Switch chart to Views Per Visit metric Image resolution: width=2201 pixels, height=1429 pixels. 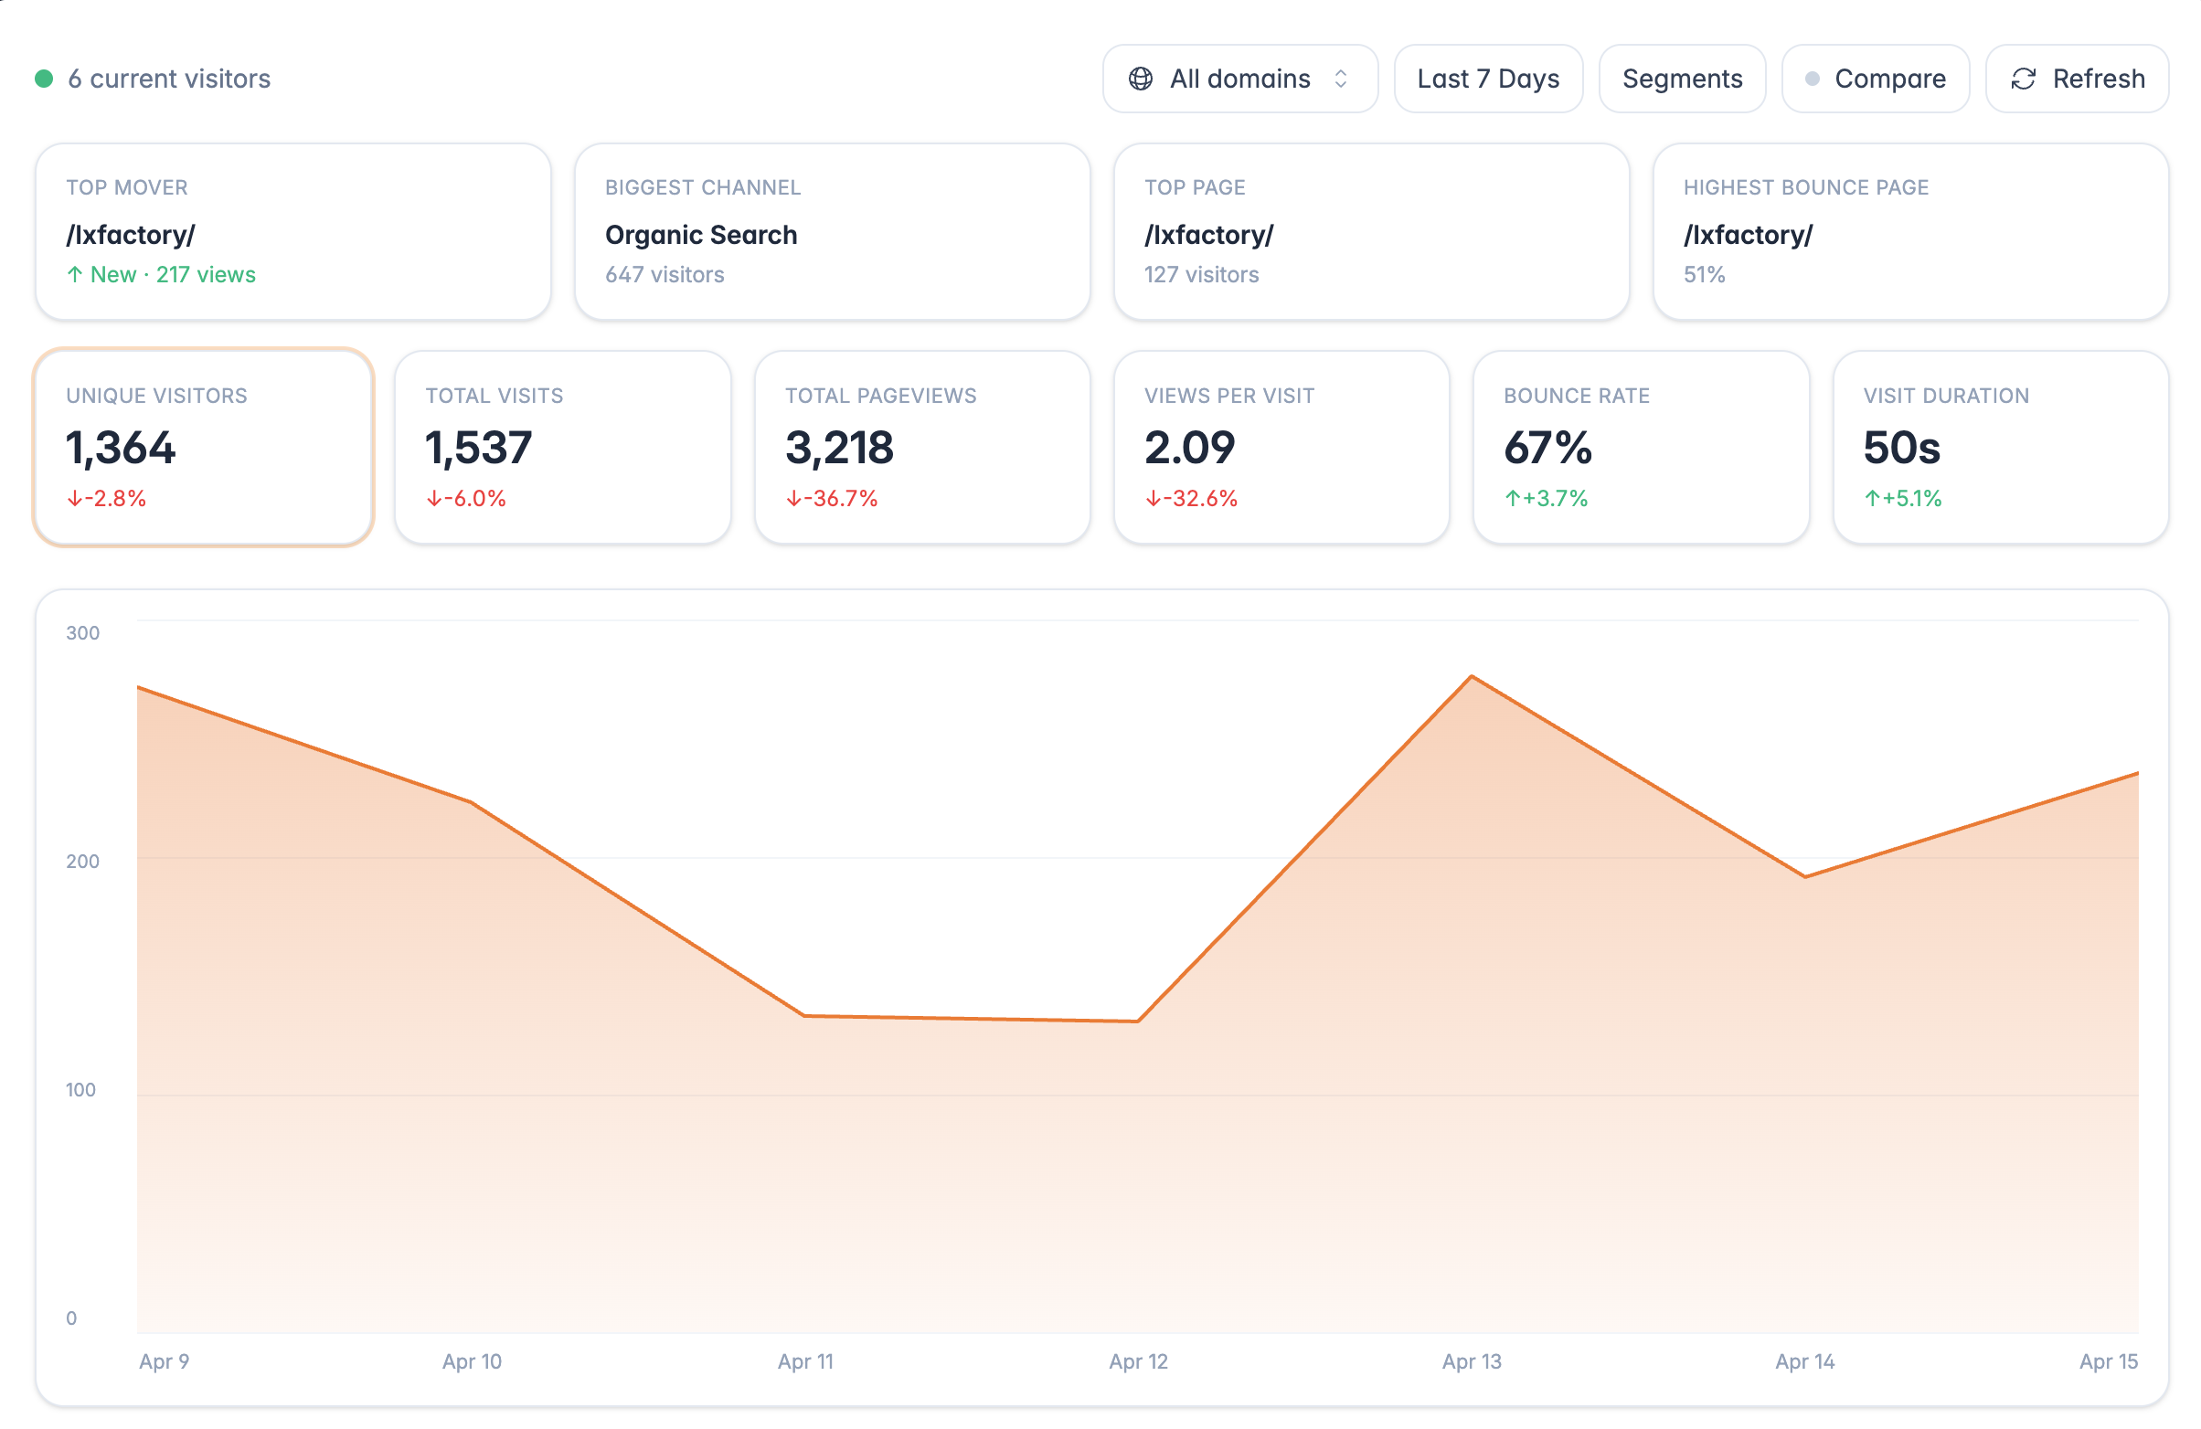[x=1281, y=448]
